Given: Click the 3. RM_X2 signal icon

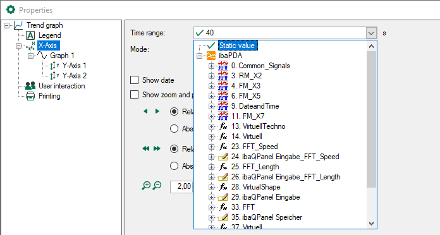Looking at the screenshot, I should [x=223, y=76].
